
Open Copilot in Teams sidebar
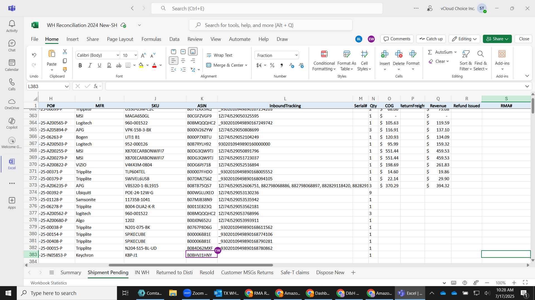[x=12, y=123]
